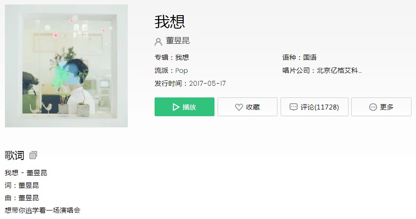Expand the 更多 more options button
Screen dimensions: 416x219
(x=381, y=107)
